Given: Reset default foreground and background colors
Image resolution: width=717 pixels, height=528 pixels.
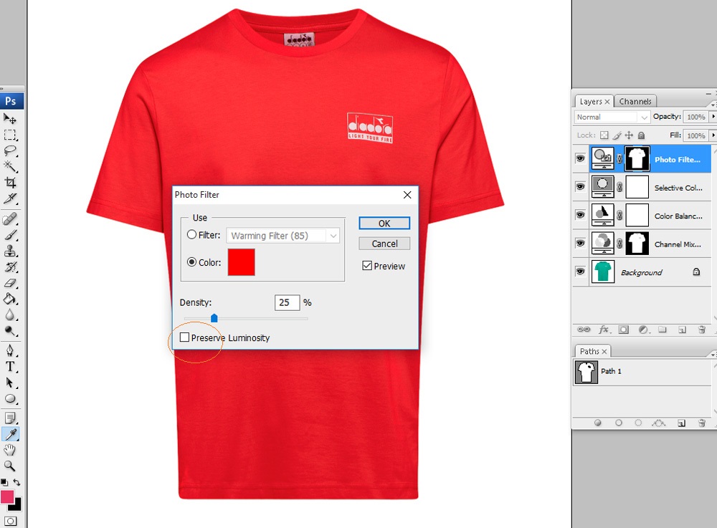Looking at the screenshot, I should (4, 482).
